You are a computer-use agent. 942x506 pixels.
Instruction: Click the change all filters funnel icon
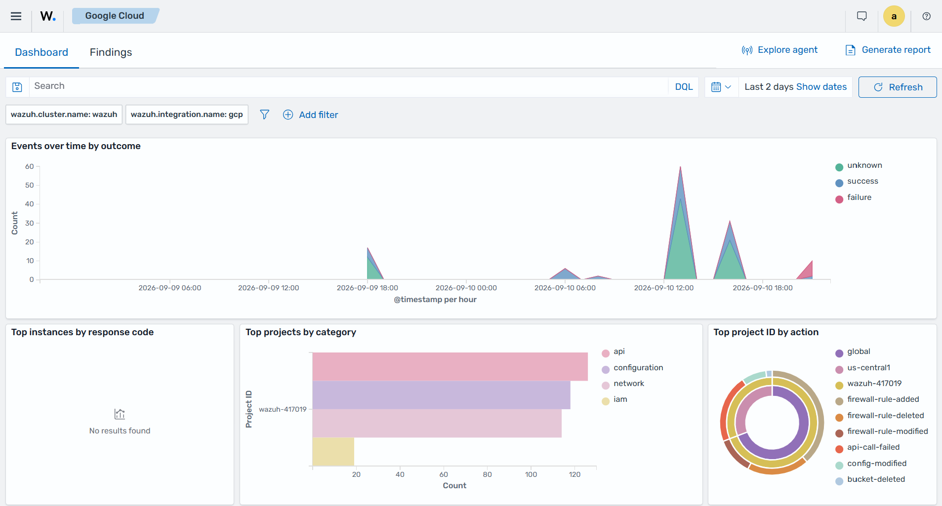[265, 115]
